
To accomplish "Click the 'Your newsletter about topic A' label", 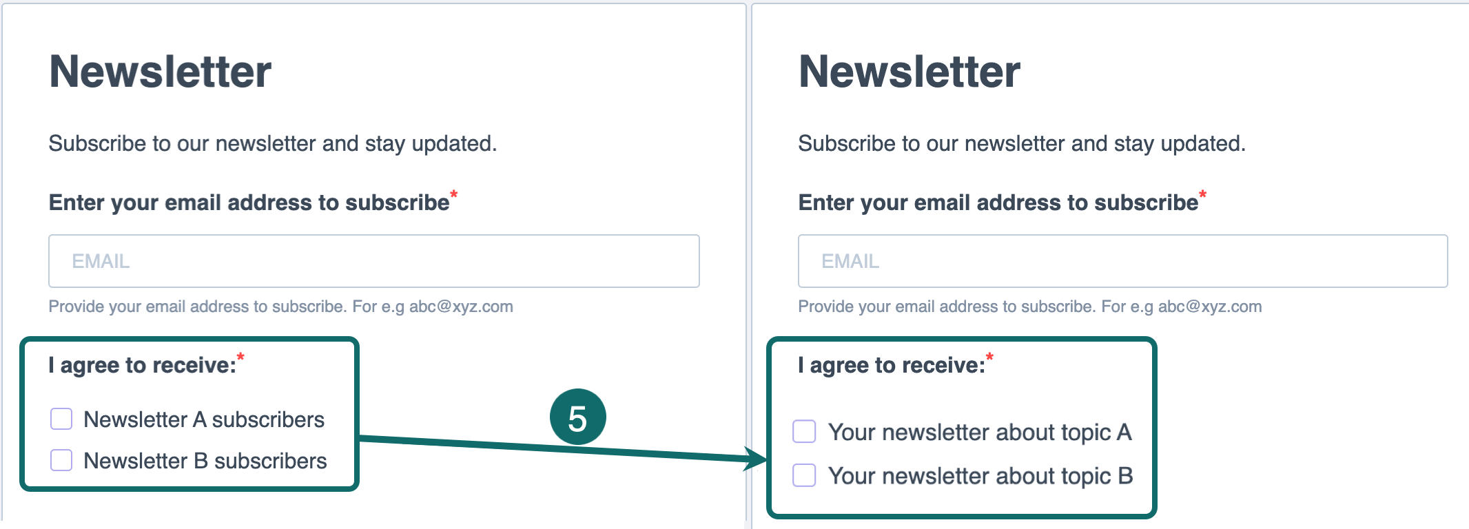I will point(980,433).
